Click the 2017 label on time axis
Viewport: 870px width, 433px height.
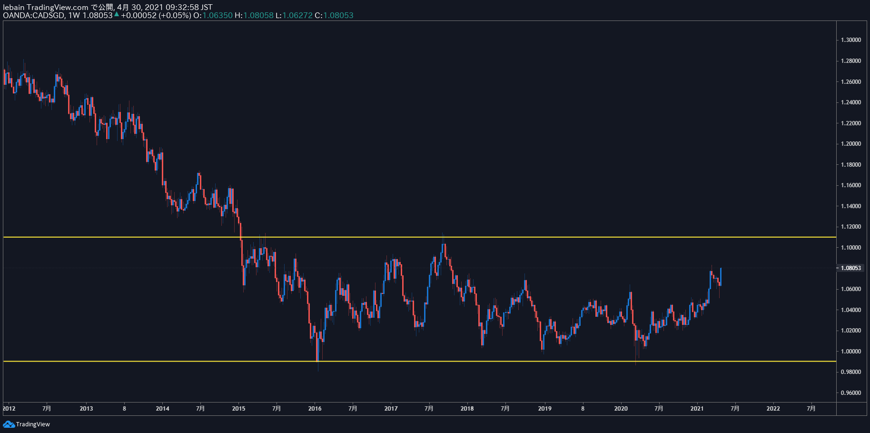point(391,409)
